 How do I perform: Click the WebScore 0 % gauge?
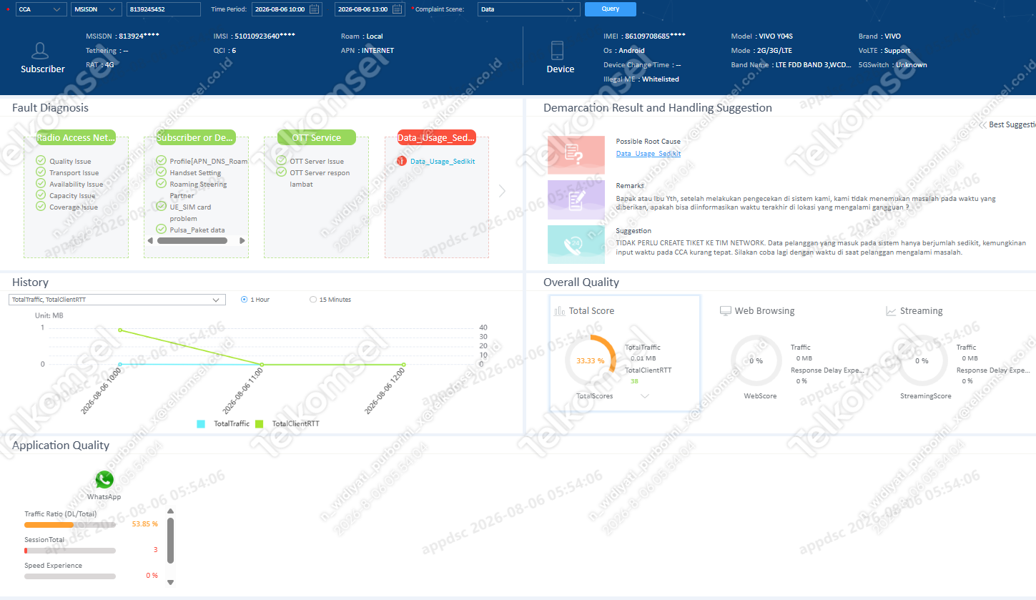pos(756,360)
